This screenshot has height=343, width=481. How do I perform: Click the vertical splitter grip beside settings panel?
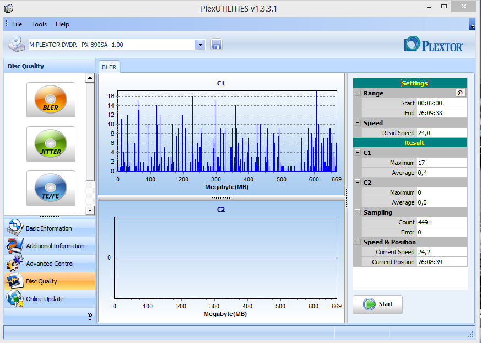pyautogui.click(x=347, y=198)
